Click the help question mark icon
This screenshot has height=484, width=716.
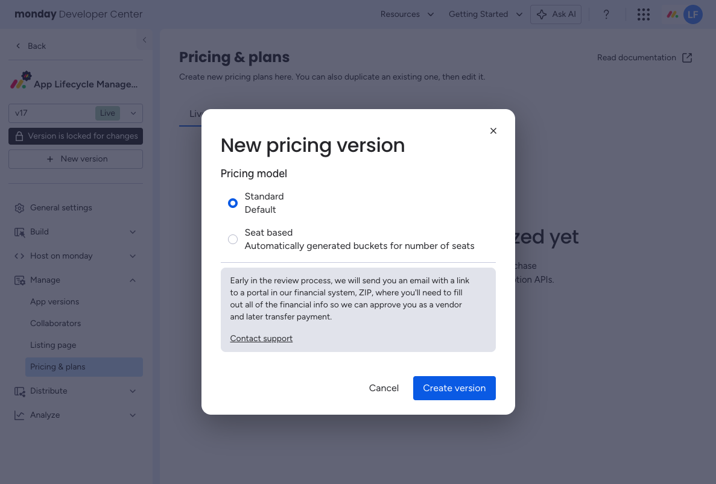[x=606, y=14]
